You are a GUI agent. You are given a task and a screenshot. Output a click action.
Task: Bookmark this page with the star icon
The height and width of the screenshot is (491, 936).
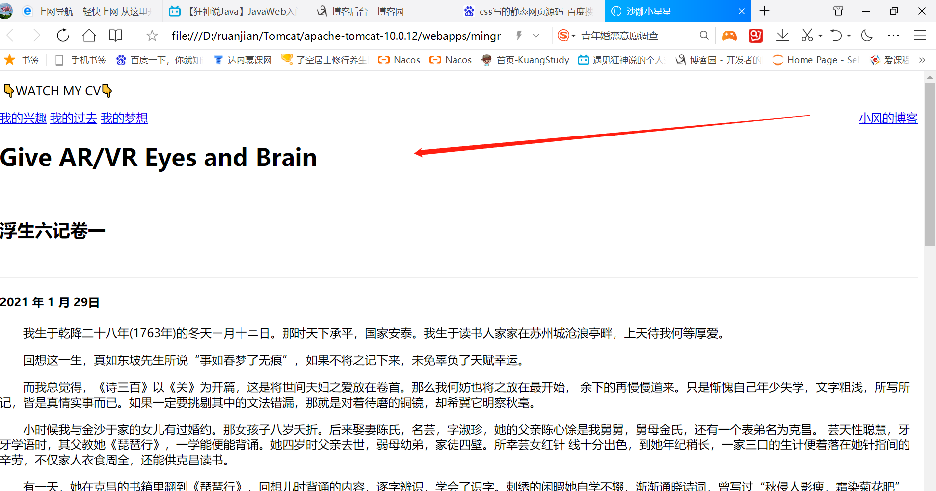click(152, 36)
